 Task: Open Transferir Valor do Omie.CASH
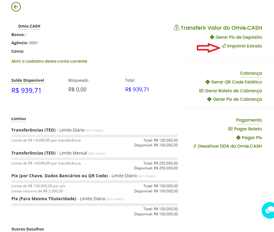click(x=221, y=28)
